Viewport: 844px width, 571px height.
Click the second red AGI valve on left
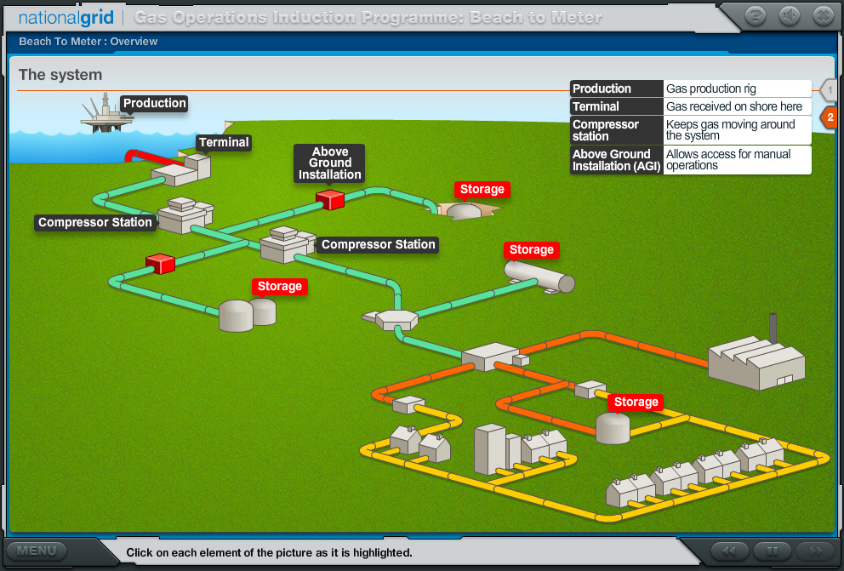pos(161,265)
